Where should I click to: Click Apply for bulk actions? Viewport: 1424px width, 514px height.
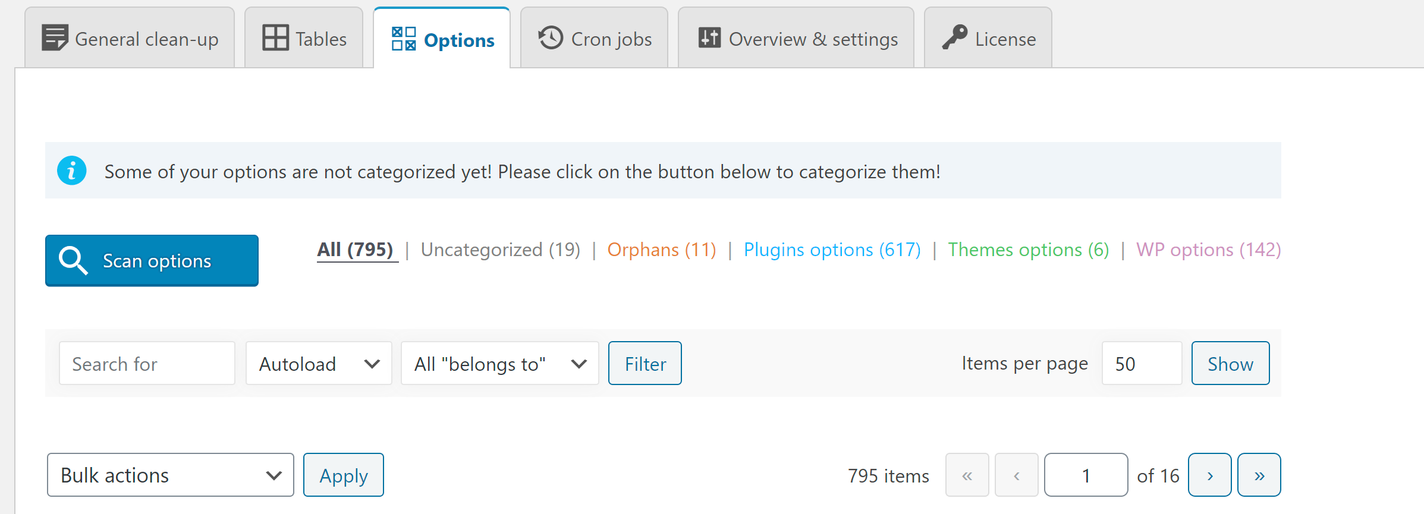click(x=344, y=475)
